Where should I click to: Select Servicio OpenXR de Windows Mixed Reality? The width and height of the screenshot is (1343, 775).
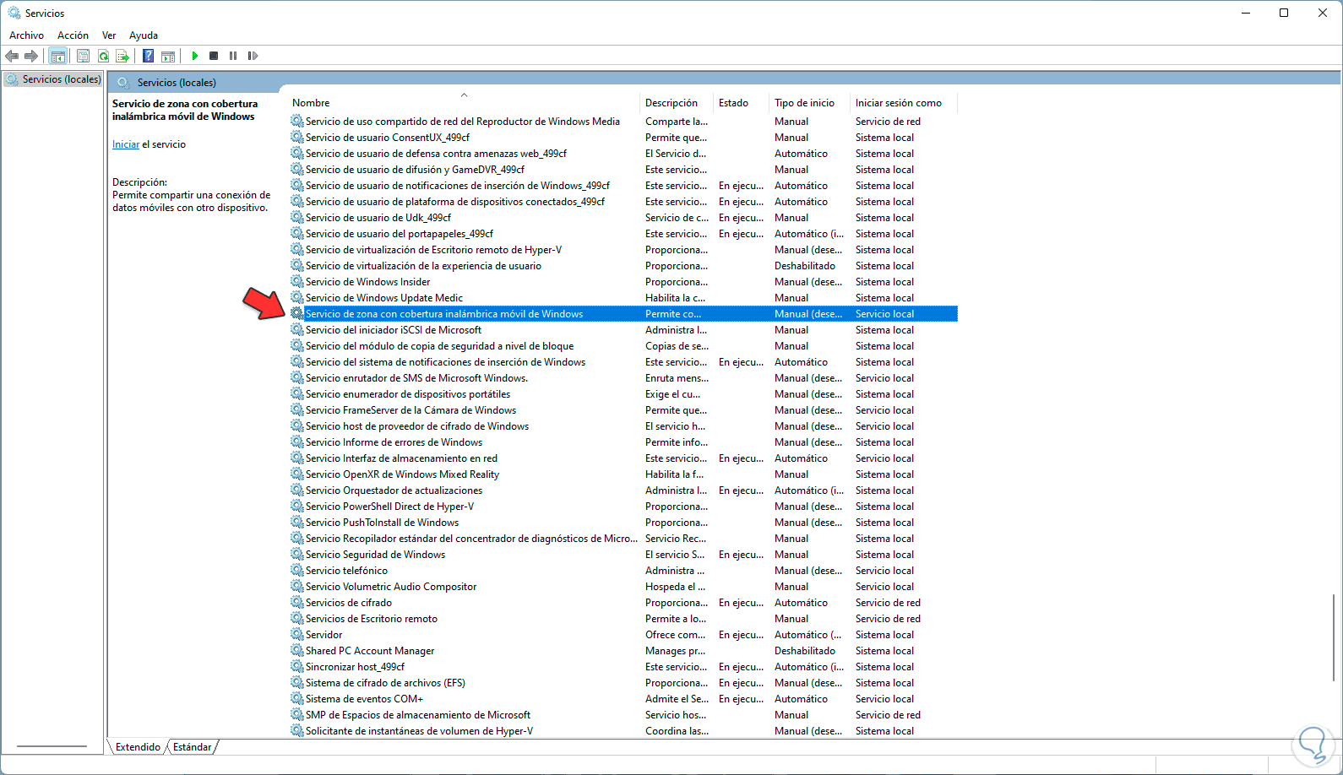click(623, 474)
